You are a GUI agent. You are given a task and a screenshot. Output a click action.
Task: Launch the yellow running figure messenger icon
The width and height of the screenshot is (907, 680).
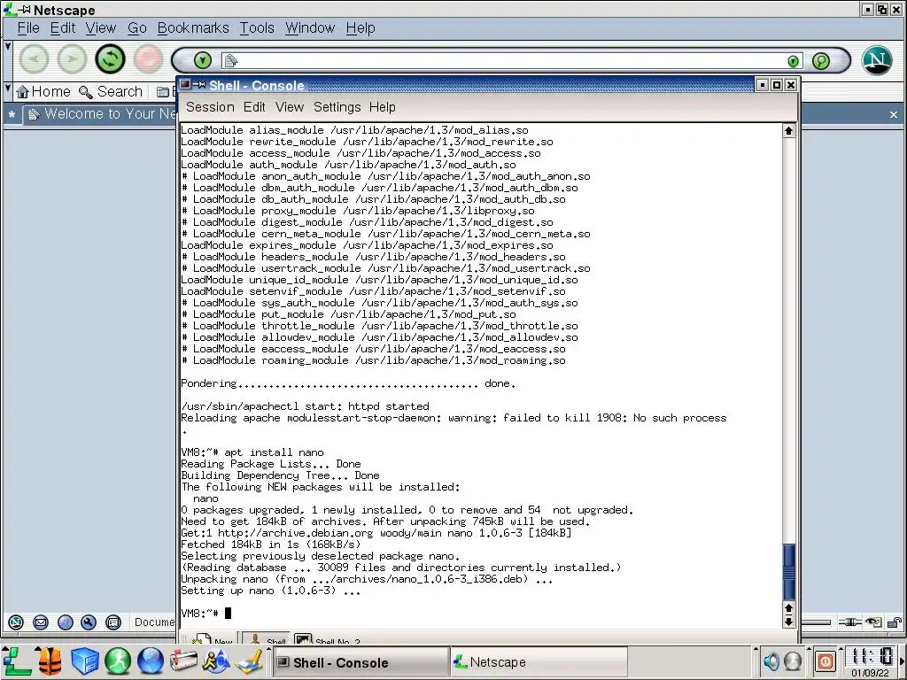pos(216,661)
